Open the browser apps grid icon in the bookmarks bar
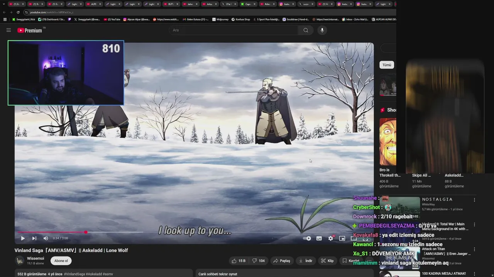 coord(5,19)
